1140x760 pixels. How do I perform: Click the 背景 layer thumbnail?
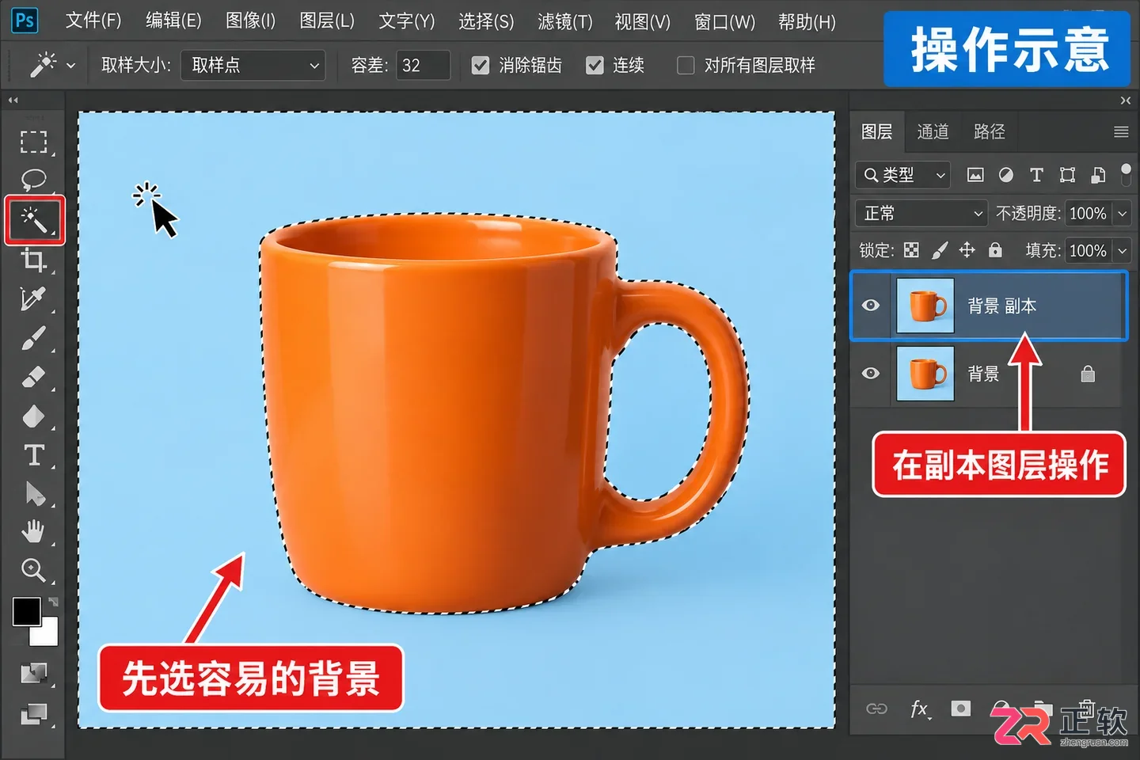[925, 373]
